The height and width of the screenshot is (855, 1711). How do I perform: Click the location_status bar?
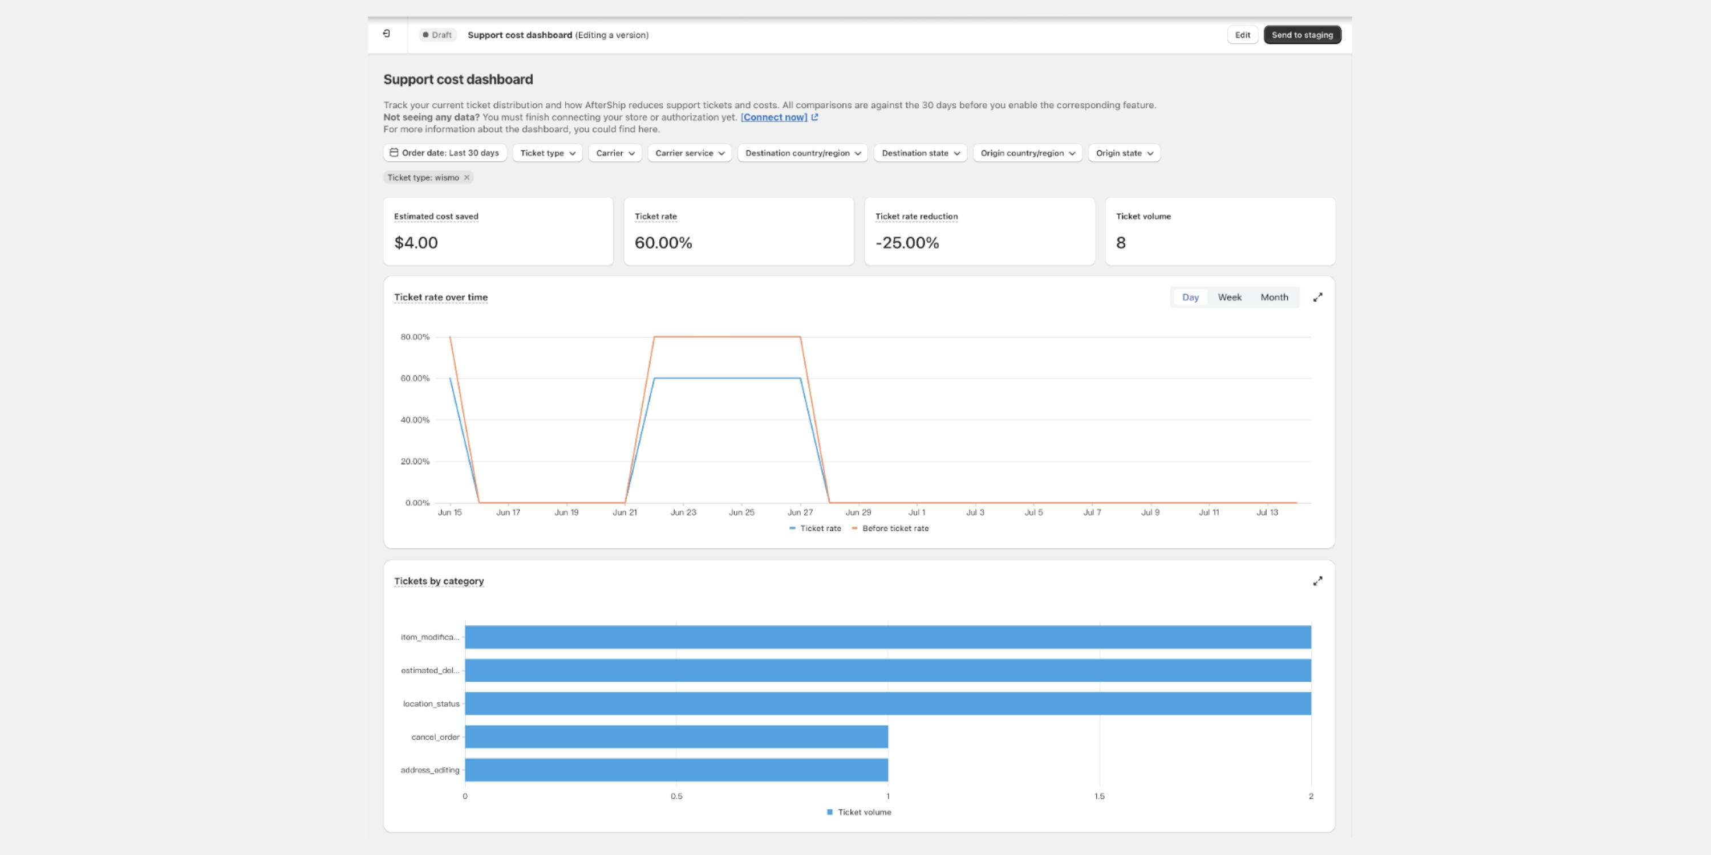[887, 703]
